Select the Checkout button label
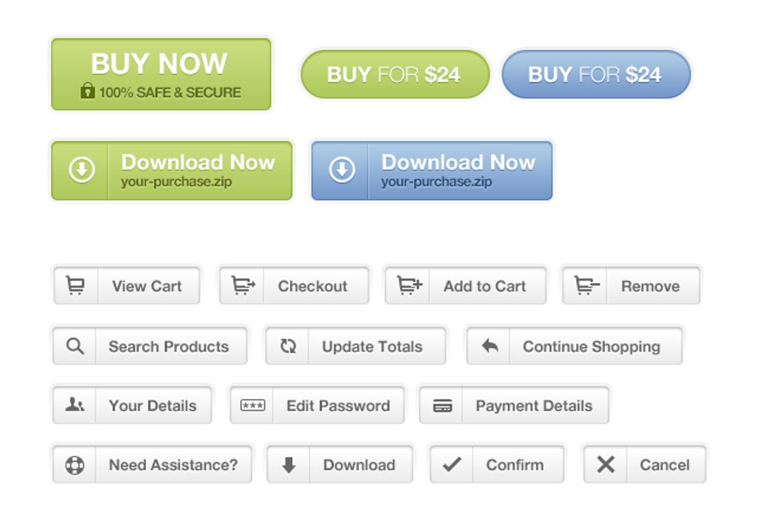 click(313, 286)
